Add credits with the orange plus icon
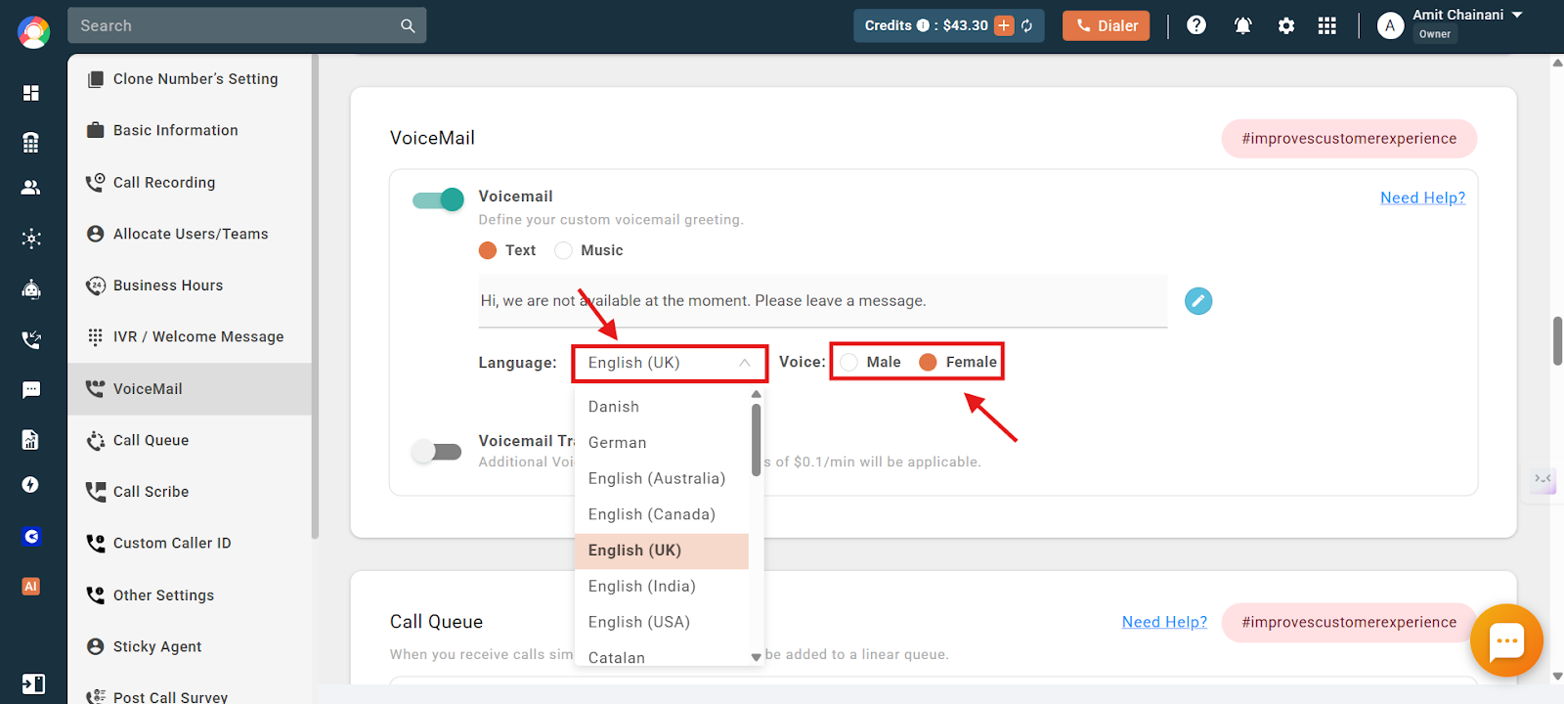This screenshot has height=704, width=1564. tap(1004, 25)
